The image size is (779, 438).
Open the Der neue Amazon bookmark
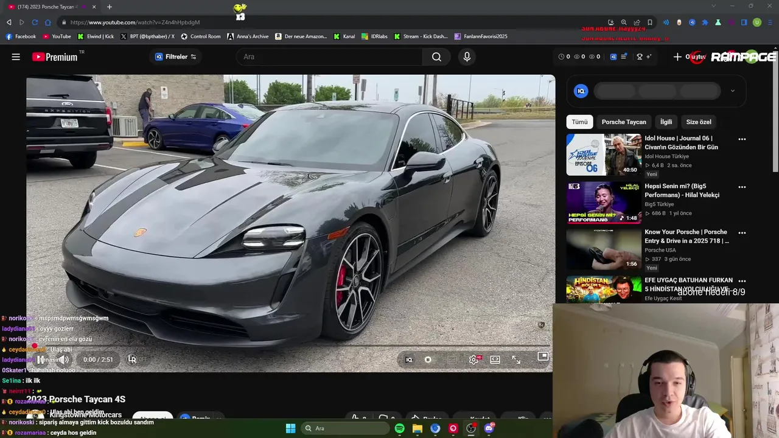[301, 36]
